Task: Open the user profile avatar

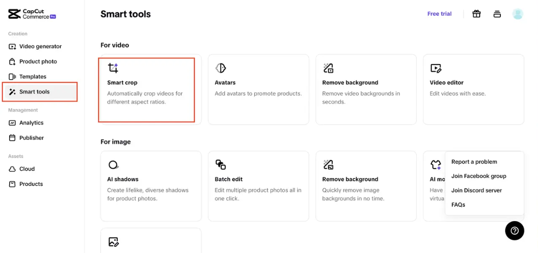Action: 517,14
